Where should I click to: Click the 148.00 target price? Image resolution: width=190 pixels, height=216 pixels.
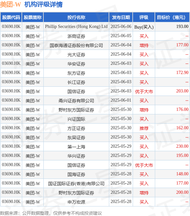click(x=182, y=174)
